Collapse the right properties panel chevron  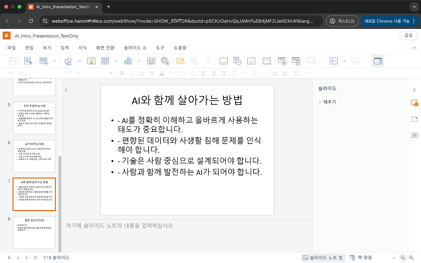(414, 90)
